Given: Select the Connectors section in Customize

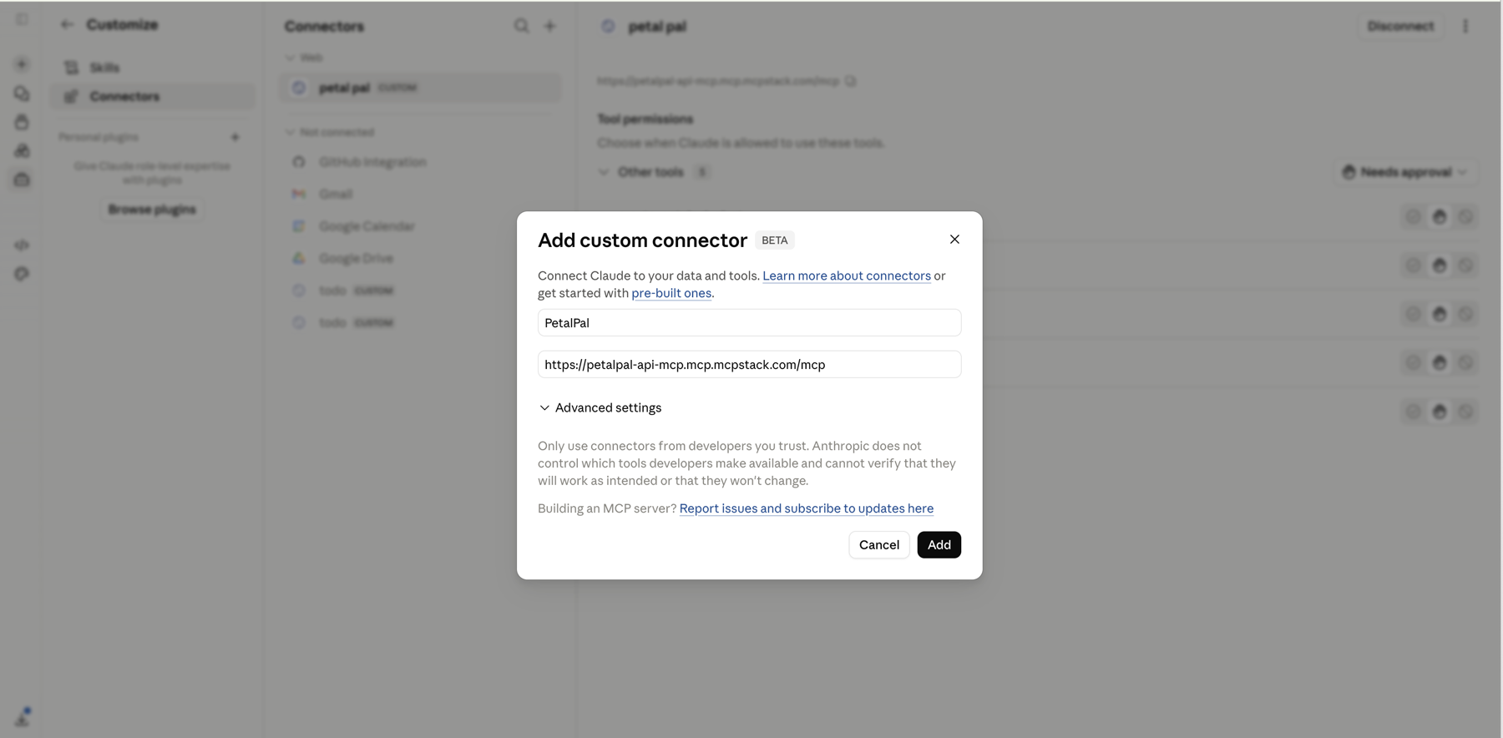Looking at the screenshot, I should [153, 97].
